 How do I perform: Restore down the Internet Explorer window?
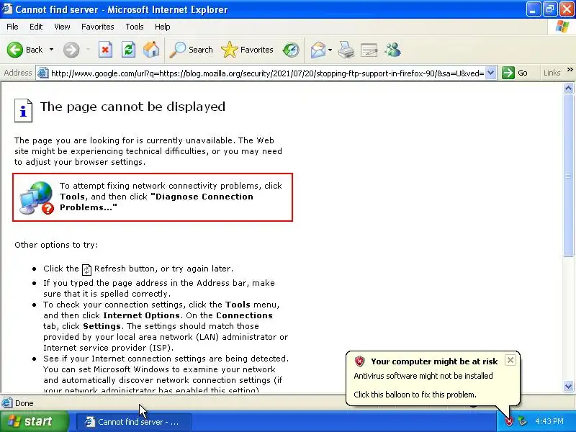[550, 9]
